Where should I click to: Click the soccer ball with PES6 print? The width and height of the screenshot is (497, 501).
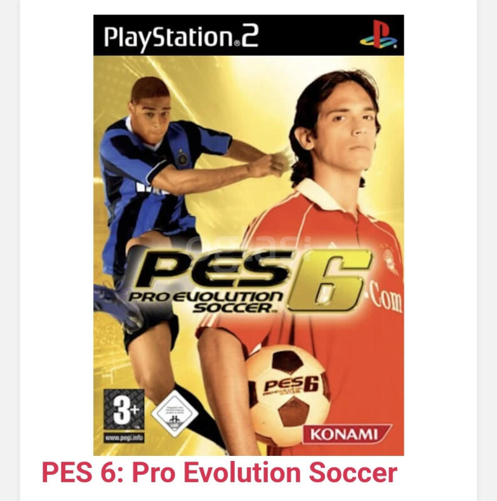(288, 395)
